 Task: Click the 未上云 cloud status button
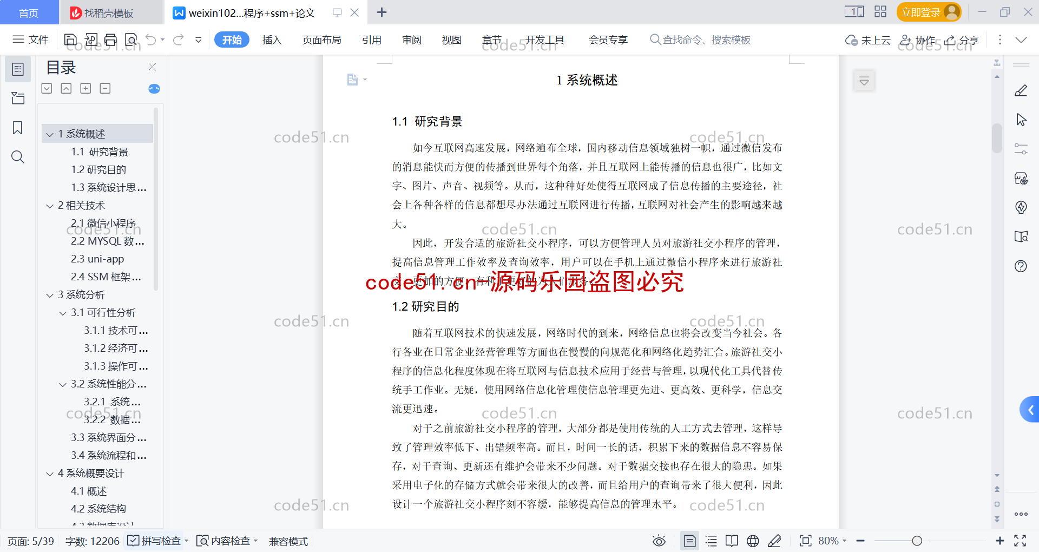(x=868, y=40)
